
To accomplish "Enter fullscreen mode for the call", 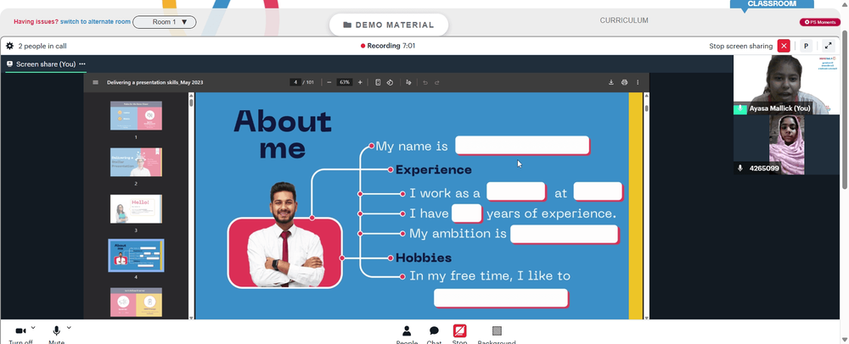I will (828, 46).
